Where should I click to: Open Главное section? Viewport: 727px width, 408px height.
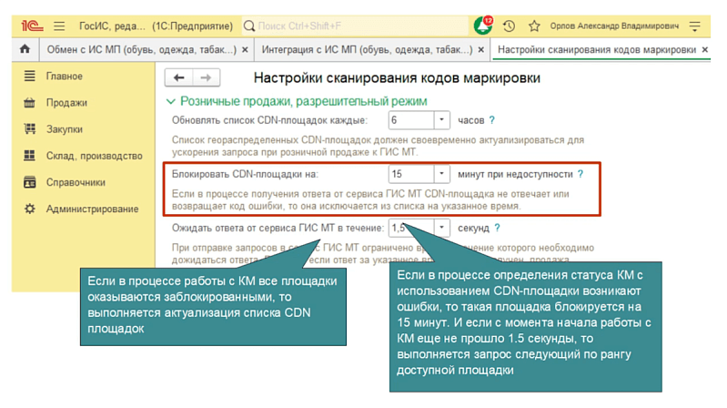(65, 76)
